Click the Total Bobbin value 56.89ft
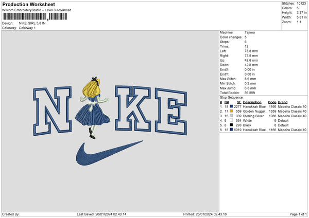This screenshot has height=218, width=309. [250, 93]
